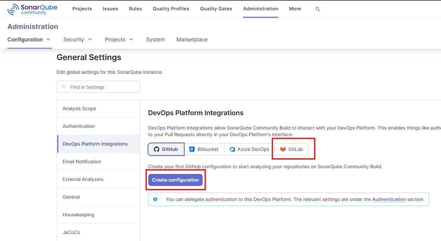441x241 pixels.
Task: Expand the Projects administration dropdown
Action: click(x=119, y=39)
